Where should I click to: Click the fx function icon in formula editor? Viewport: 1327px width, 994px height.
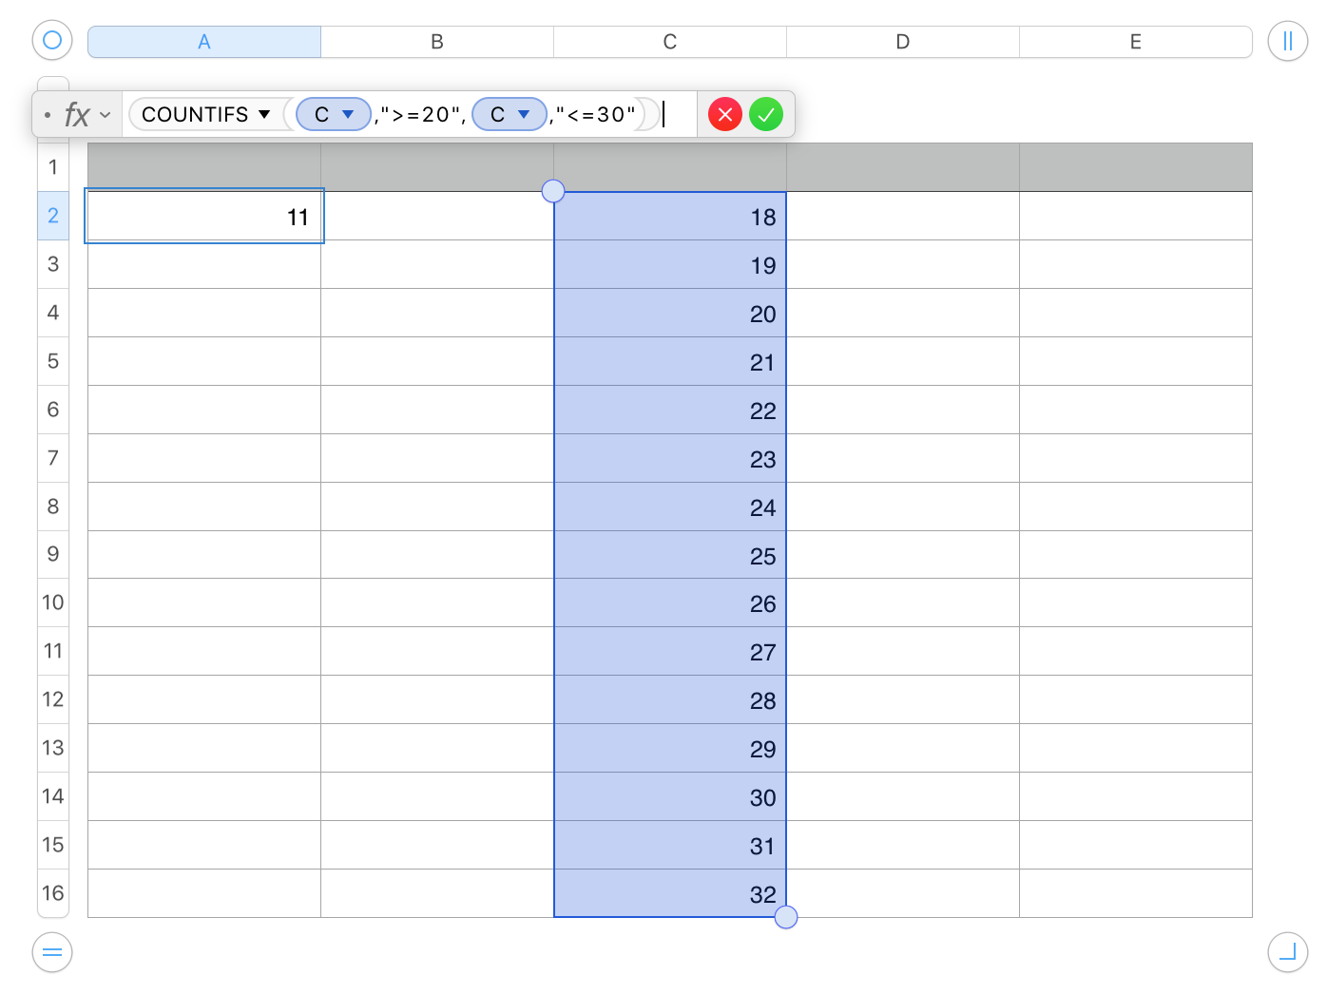77,115
